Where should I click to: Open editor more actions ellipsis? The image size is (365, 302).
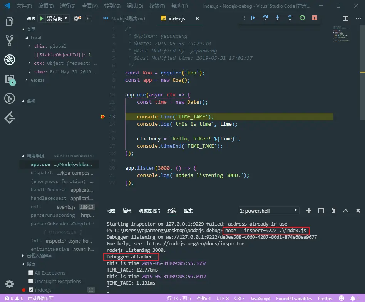point(358,19)
